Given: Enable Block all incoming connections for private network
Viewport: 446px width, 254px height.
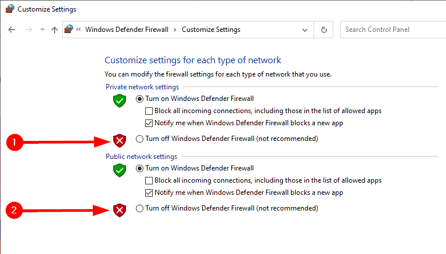Looking at the screenshot, I should [149, 111].
